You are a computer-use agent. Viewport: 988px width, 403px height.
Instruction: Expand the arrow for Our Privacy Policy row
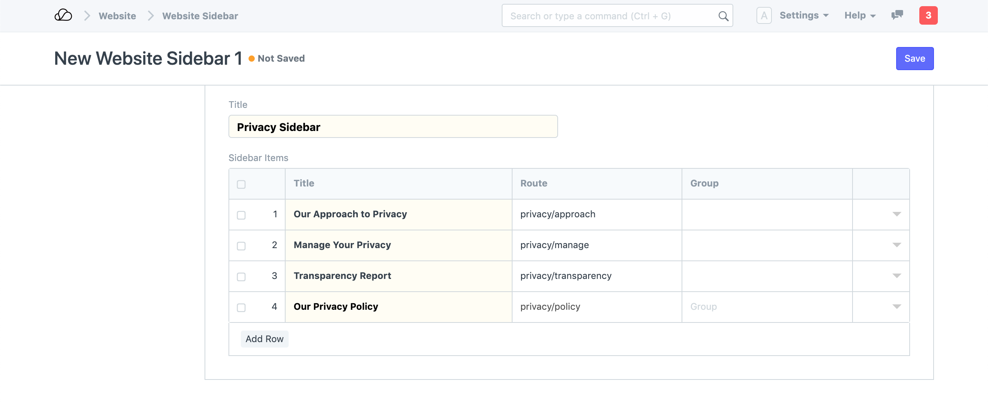(897, 307)
